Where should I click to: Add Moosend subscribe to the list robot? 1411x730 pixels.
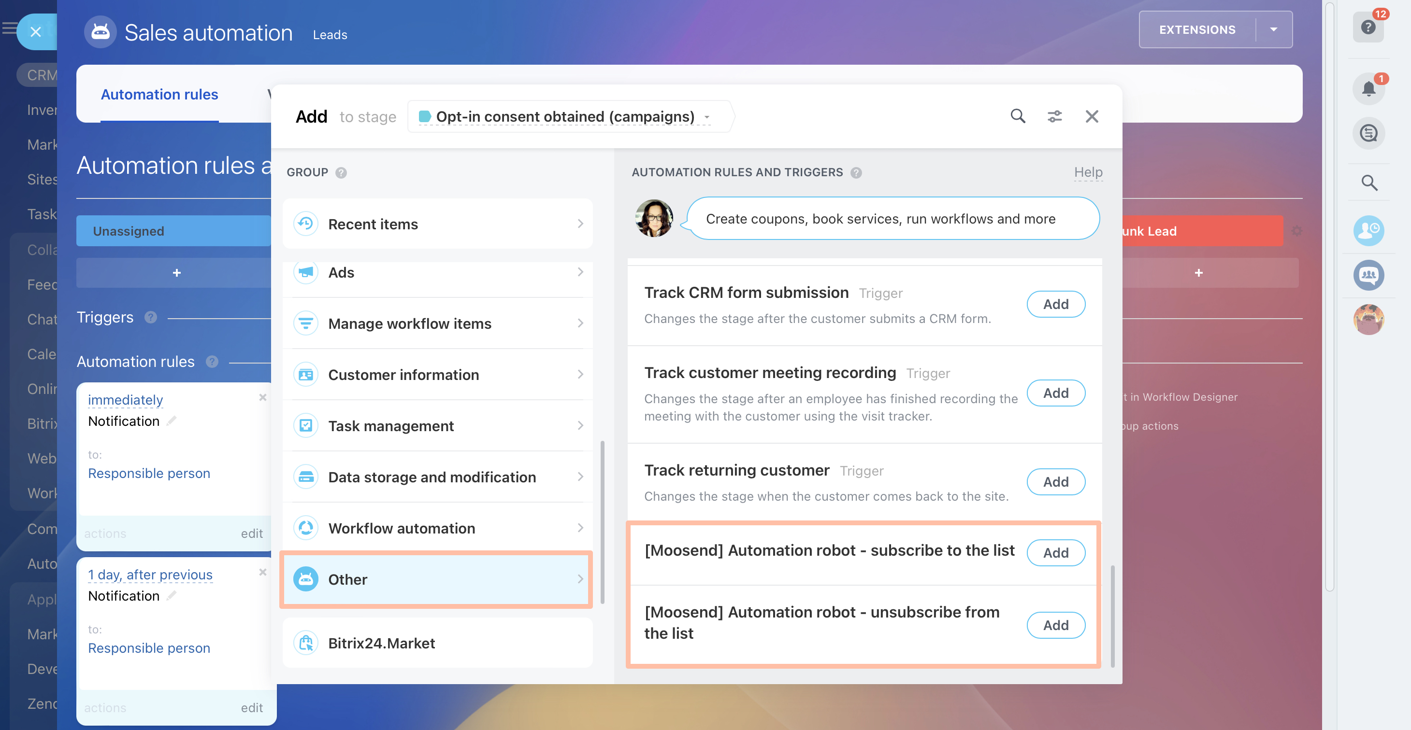click(x=1055, y=553)
